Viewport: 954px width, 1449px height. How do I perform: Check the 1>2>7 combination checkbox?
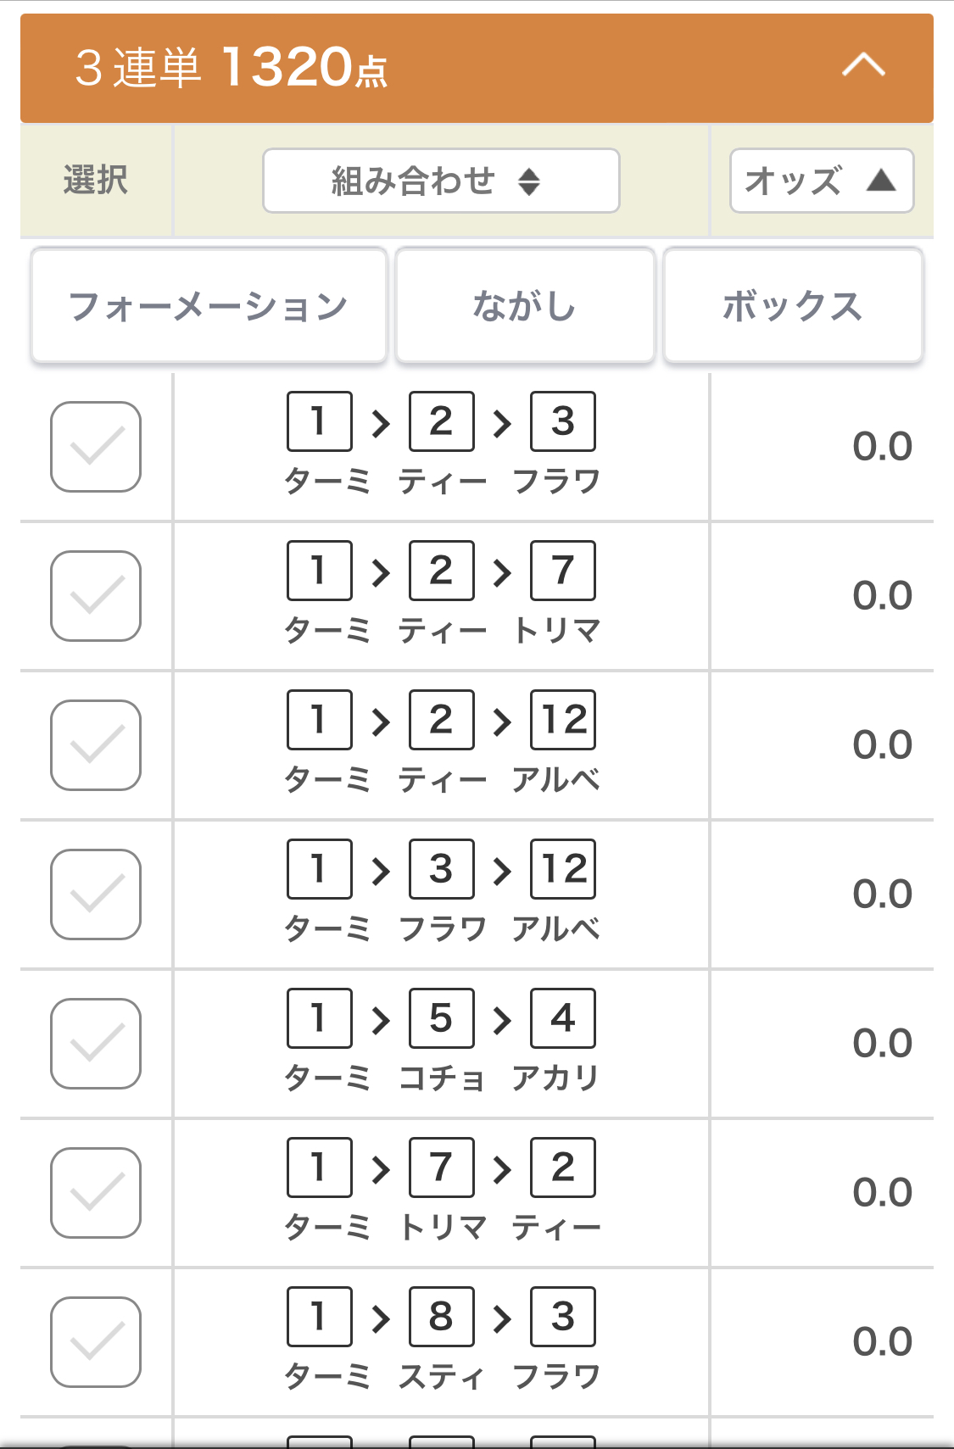tap(96, 596)
